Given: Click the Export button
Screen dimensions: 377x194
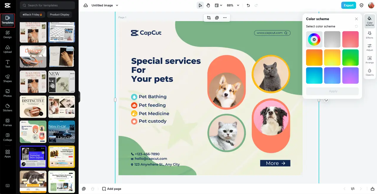Looking at the screenshot, I should pos(349,5).
